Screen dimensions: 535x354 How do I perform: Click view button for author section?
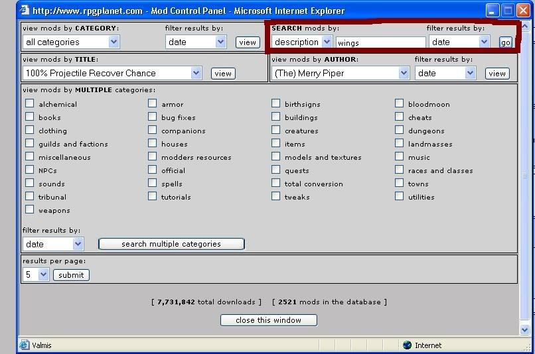(x=497, y=74)
